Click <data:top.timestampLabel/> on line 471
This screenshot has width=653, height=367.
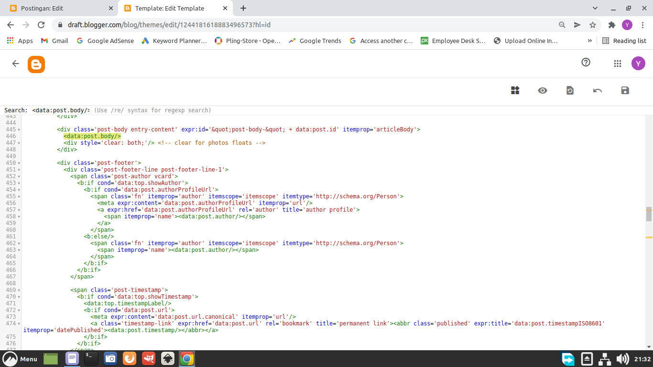[x=128, y=303]
